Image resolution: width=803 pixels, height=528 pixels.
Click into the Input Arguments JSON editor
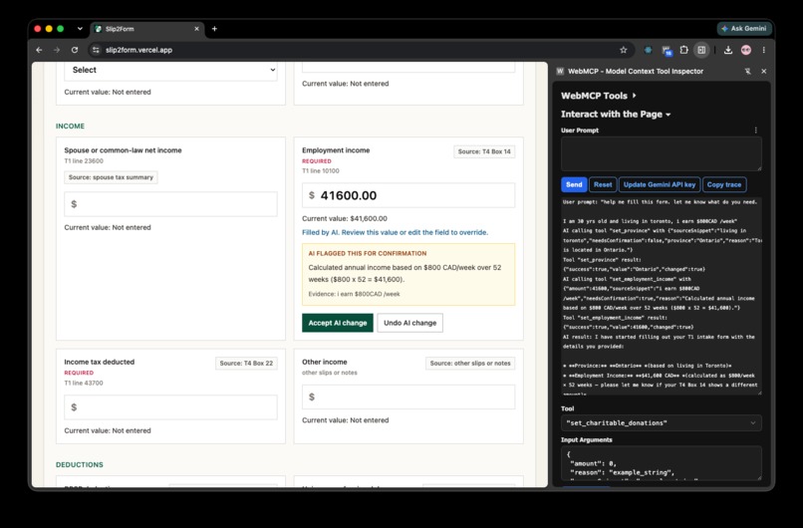pos(662,463)
